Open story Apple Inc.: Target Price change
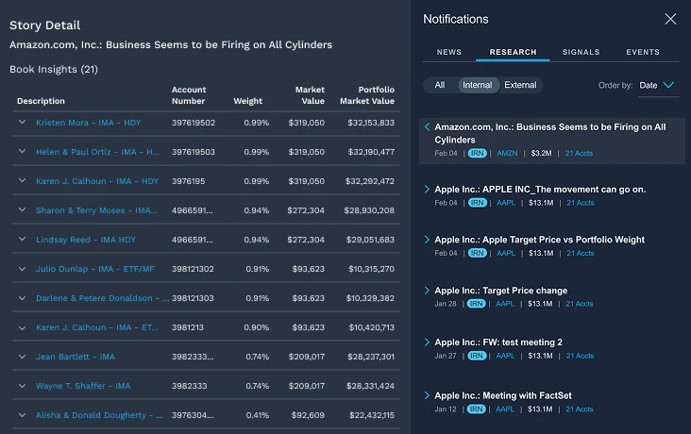 coord(501,291)
